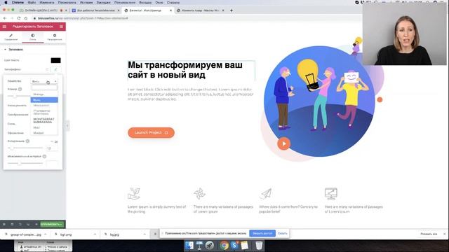Image resolution: width=449 pixels, height=252 pixels.
Task: Click the orange play button on illustration
Action: (x=283, y=143)
